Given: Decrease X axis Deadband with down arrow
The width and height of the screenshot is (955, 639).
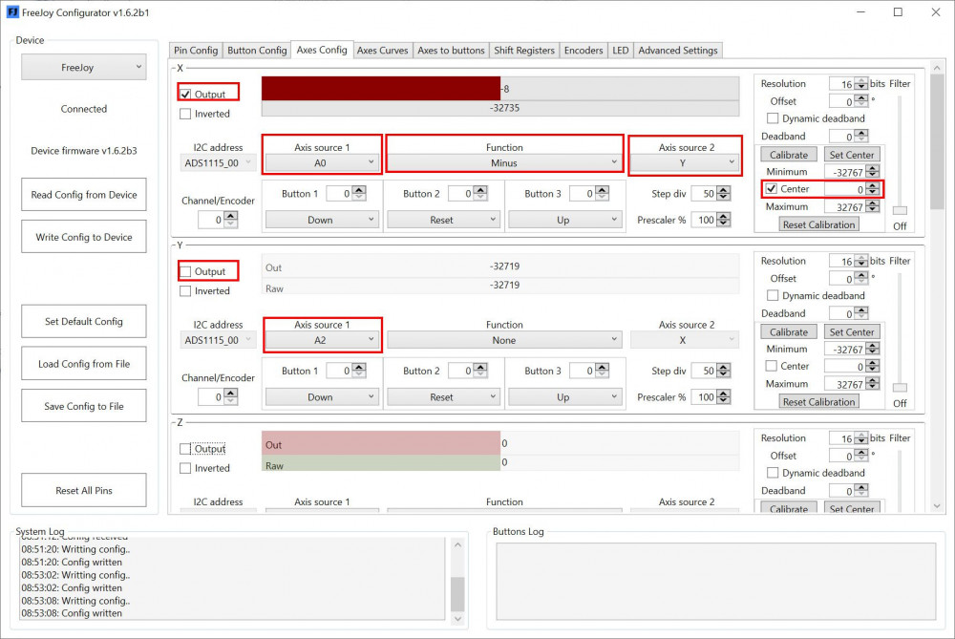Looking at the screenshot, I should pos(862,140).
